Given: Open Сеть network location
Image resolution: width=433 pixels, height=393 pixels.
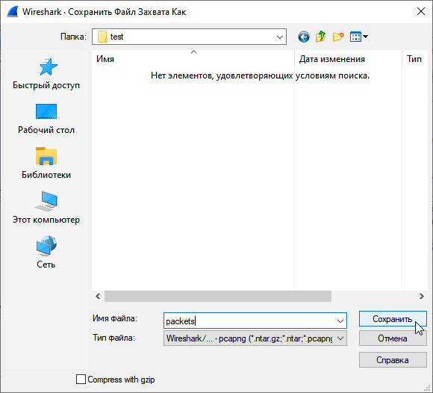Looking at the screenshot, I should pyautogui.click(x=46, y=253).
